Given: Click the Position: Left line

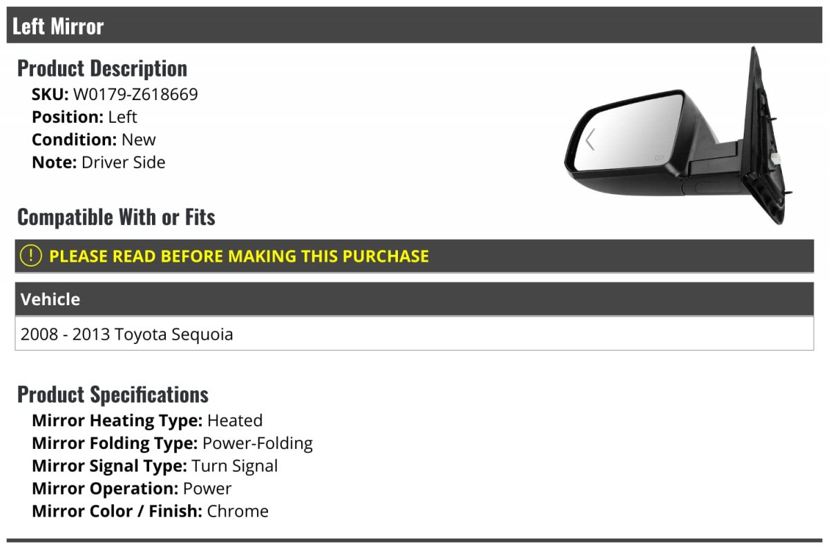Looking at the screenshot, I should [84, 117].
